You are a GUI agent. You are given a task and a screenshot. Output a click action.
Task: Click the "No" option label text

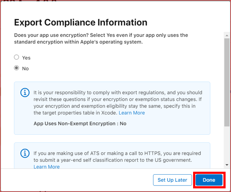(25, 68)
